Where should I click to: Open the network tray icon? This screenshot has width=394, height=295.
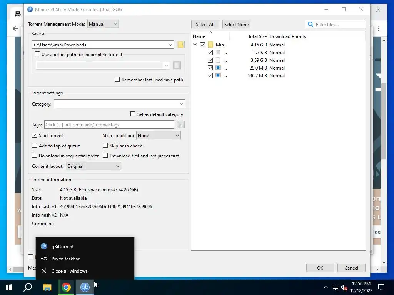335,287
